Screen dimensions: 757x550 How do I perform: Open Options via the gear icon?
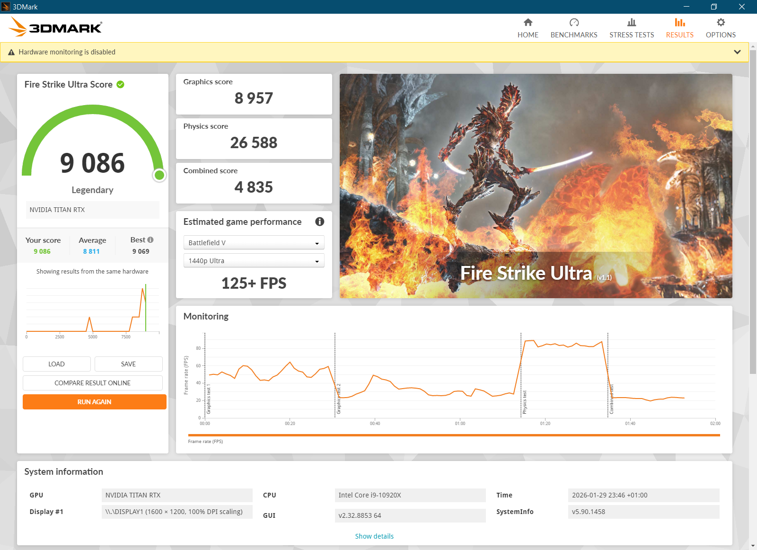721,22
